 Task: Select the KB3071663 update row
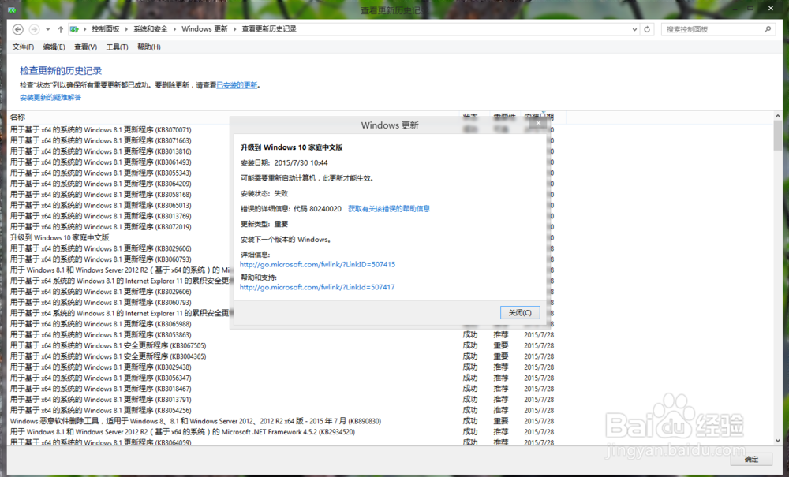(101, 141)
